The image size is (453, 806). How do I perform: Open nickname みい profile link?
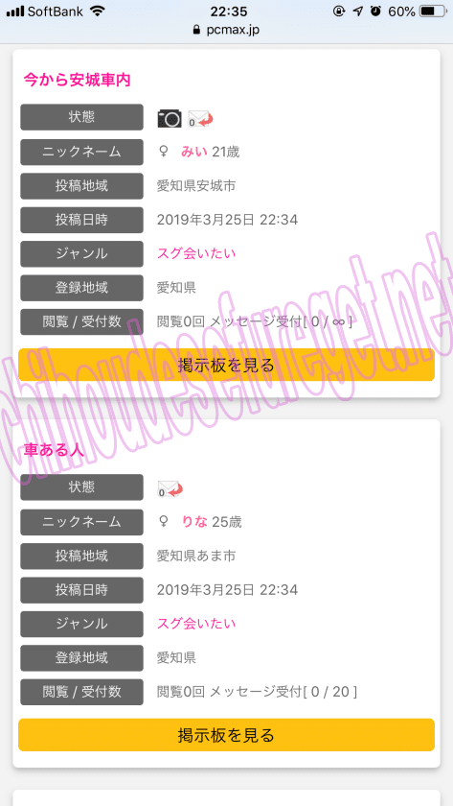point(193,152)
